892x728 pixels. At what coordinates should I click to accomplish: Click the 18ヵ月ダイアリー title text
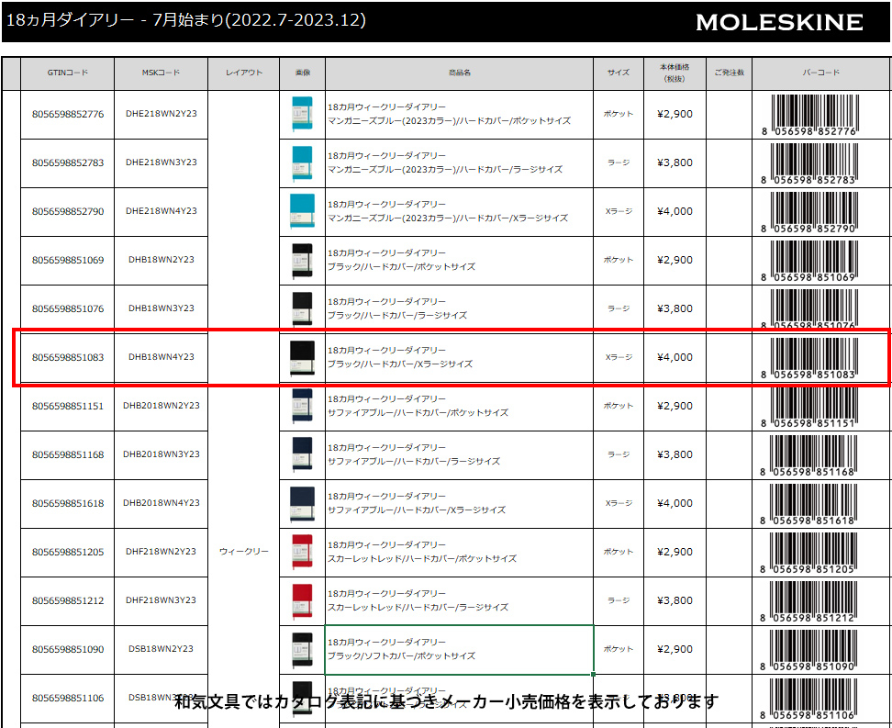pos(185,20)
